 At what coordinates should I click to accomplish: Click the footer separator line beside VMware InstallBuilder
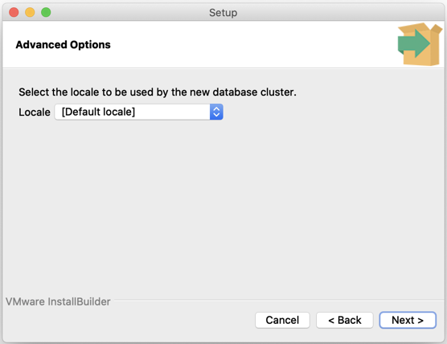pyautogui.click(x=279, y=300)
